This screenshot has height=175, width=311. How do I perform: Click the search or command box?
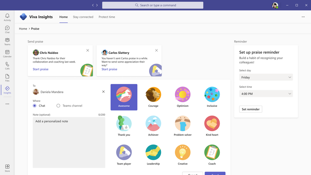point(153,5)
